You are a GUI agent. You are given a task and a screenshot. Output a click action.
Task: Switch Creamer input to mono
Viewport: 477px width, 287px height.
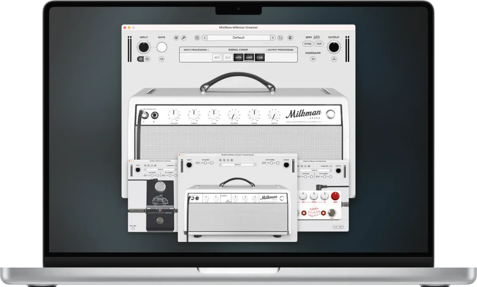click(141, 59)
